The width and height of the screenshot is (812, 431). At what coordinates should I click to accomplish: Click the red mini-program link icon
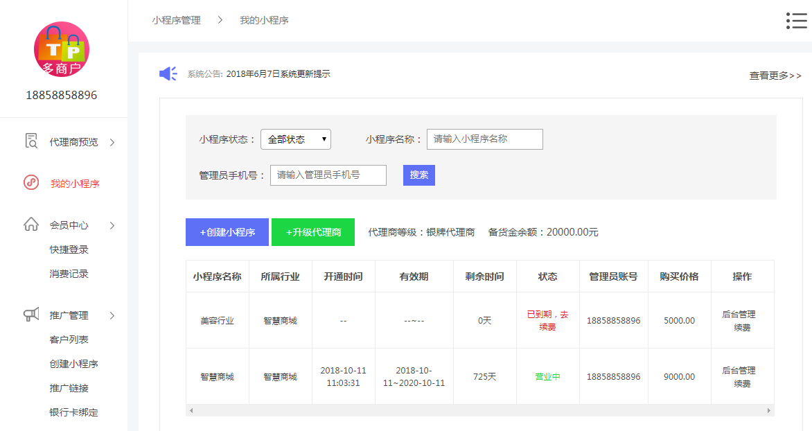31,183
